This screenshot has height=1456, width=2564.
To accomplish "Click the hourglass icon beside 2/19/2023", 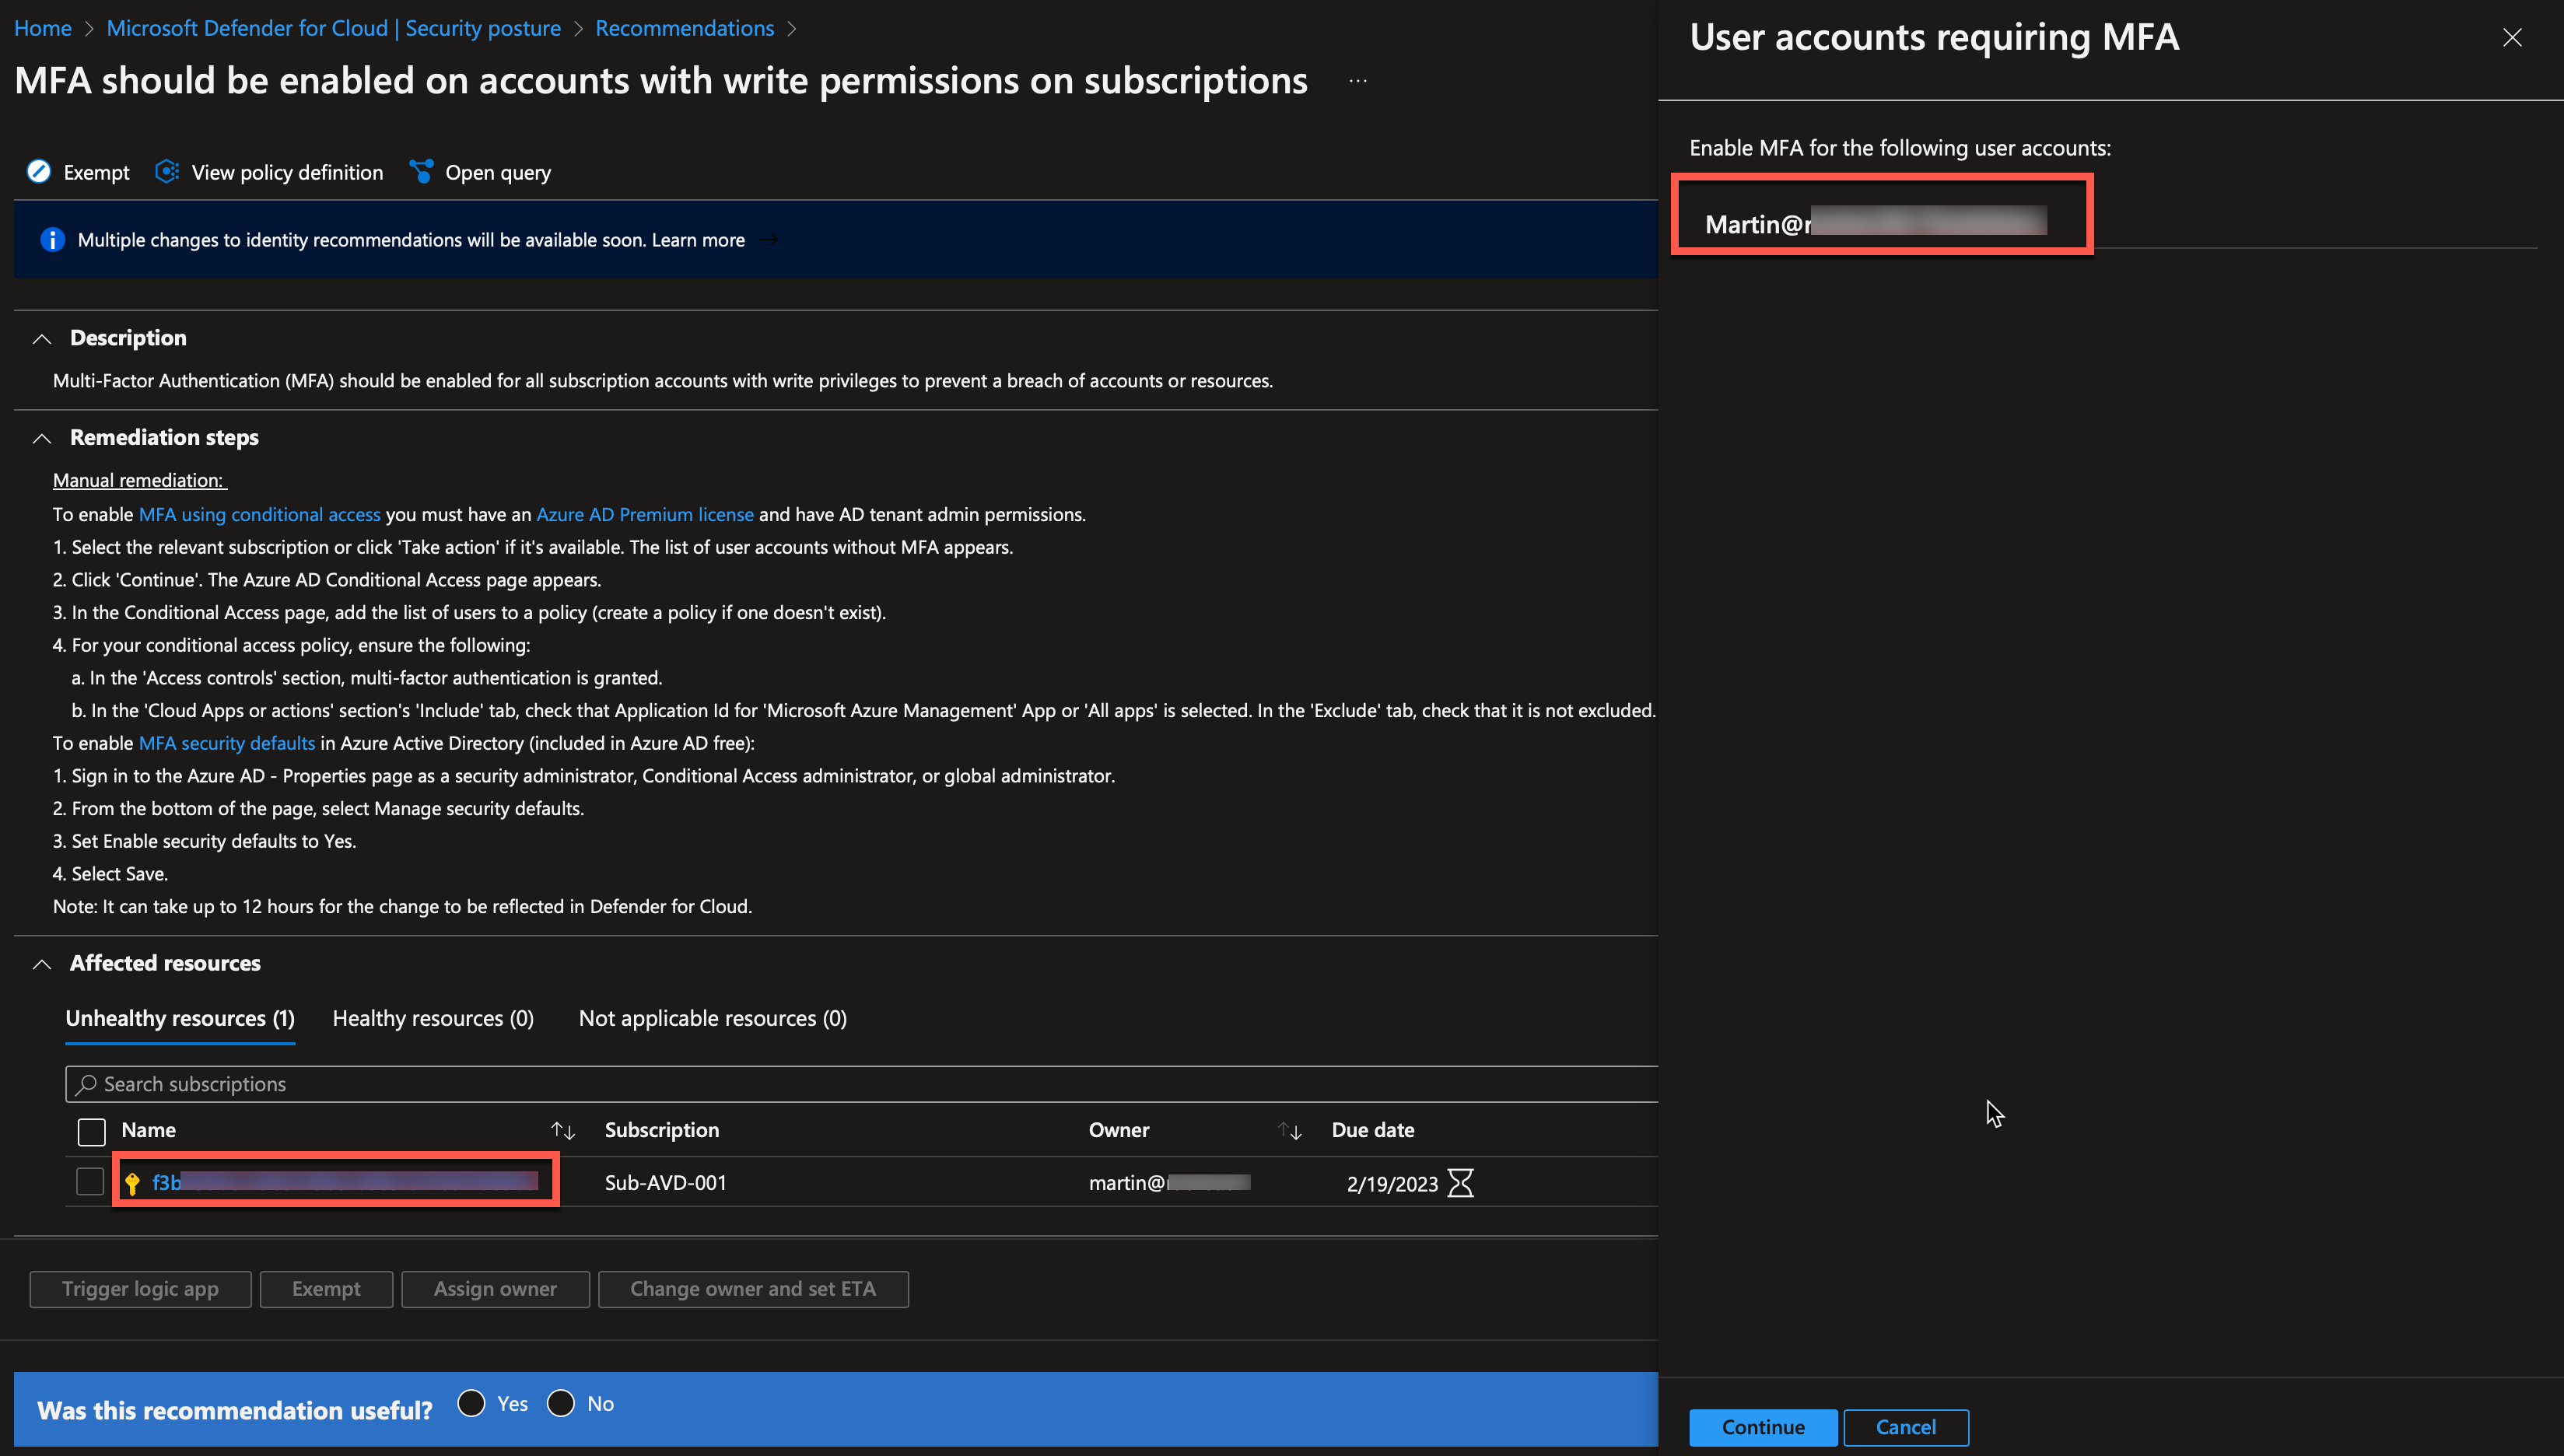I will (x=1461, y=1183).
